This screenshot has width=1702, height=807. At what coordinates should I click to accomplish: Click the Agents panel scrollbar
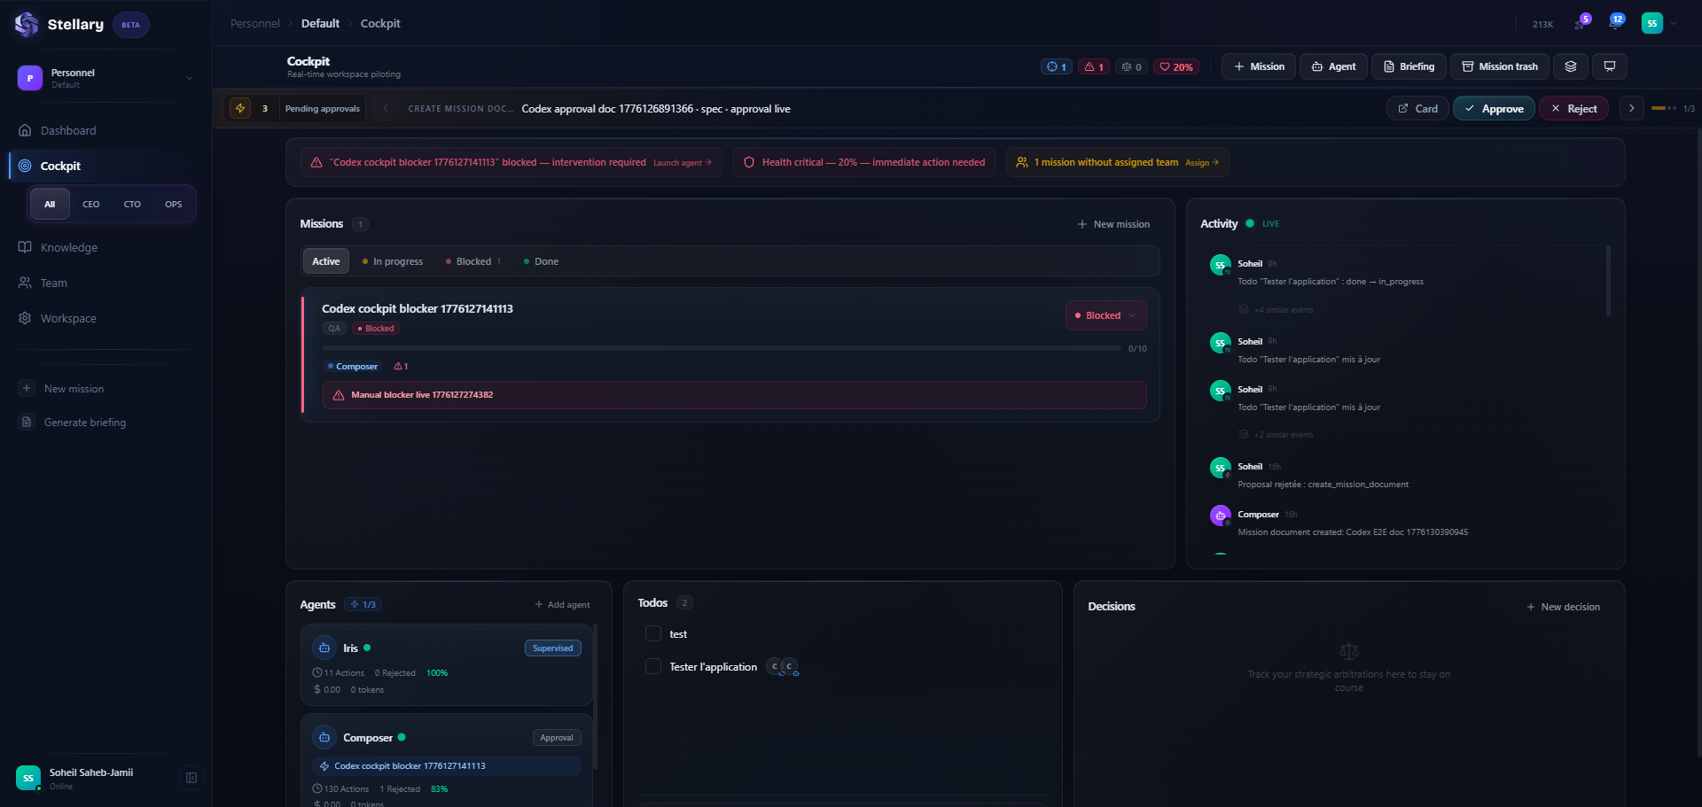[x=595, y=696]
